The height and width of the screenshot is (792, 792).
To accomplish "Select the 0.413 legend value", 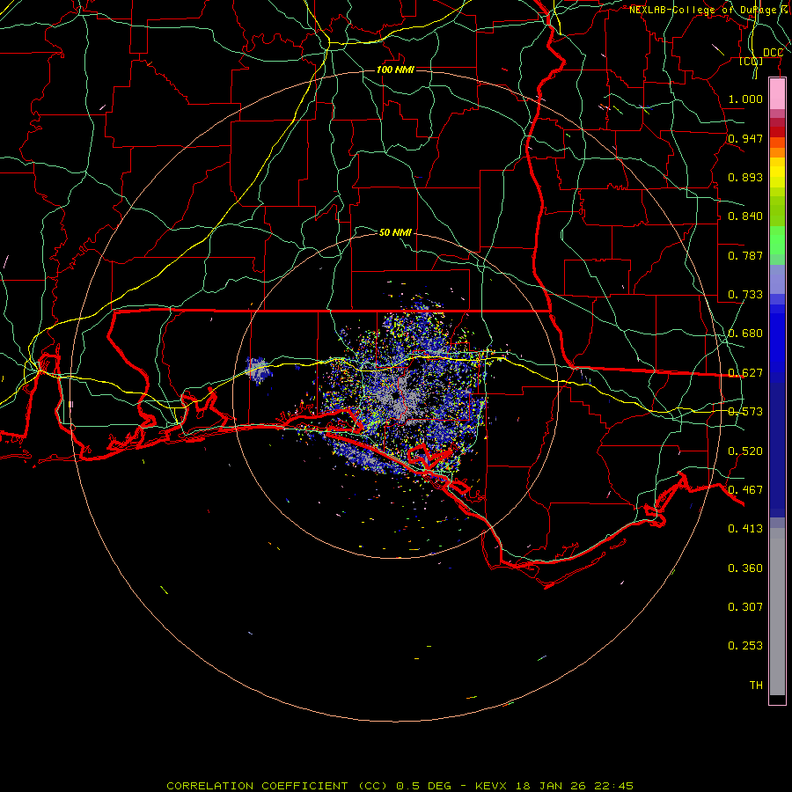I will (x=745, y=529).
